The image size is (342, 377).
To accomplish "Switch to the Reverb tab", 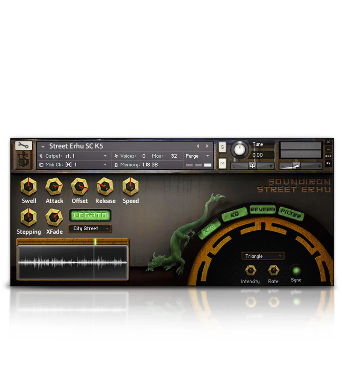I will point(262,210).
